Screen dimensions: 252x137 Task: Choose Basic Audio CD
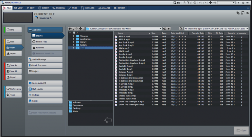[x=45, y=83]
